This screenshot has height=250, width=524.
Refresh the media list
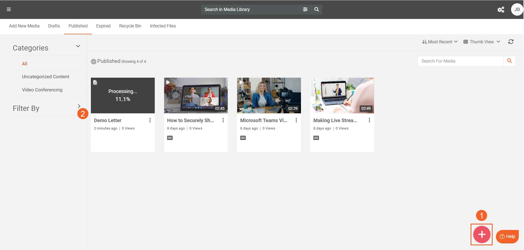(x=511, y=42)
